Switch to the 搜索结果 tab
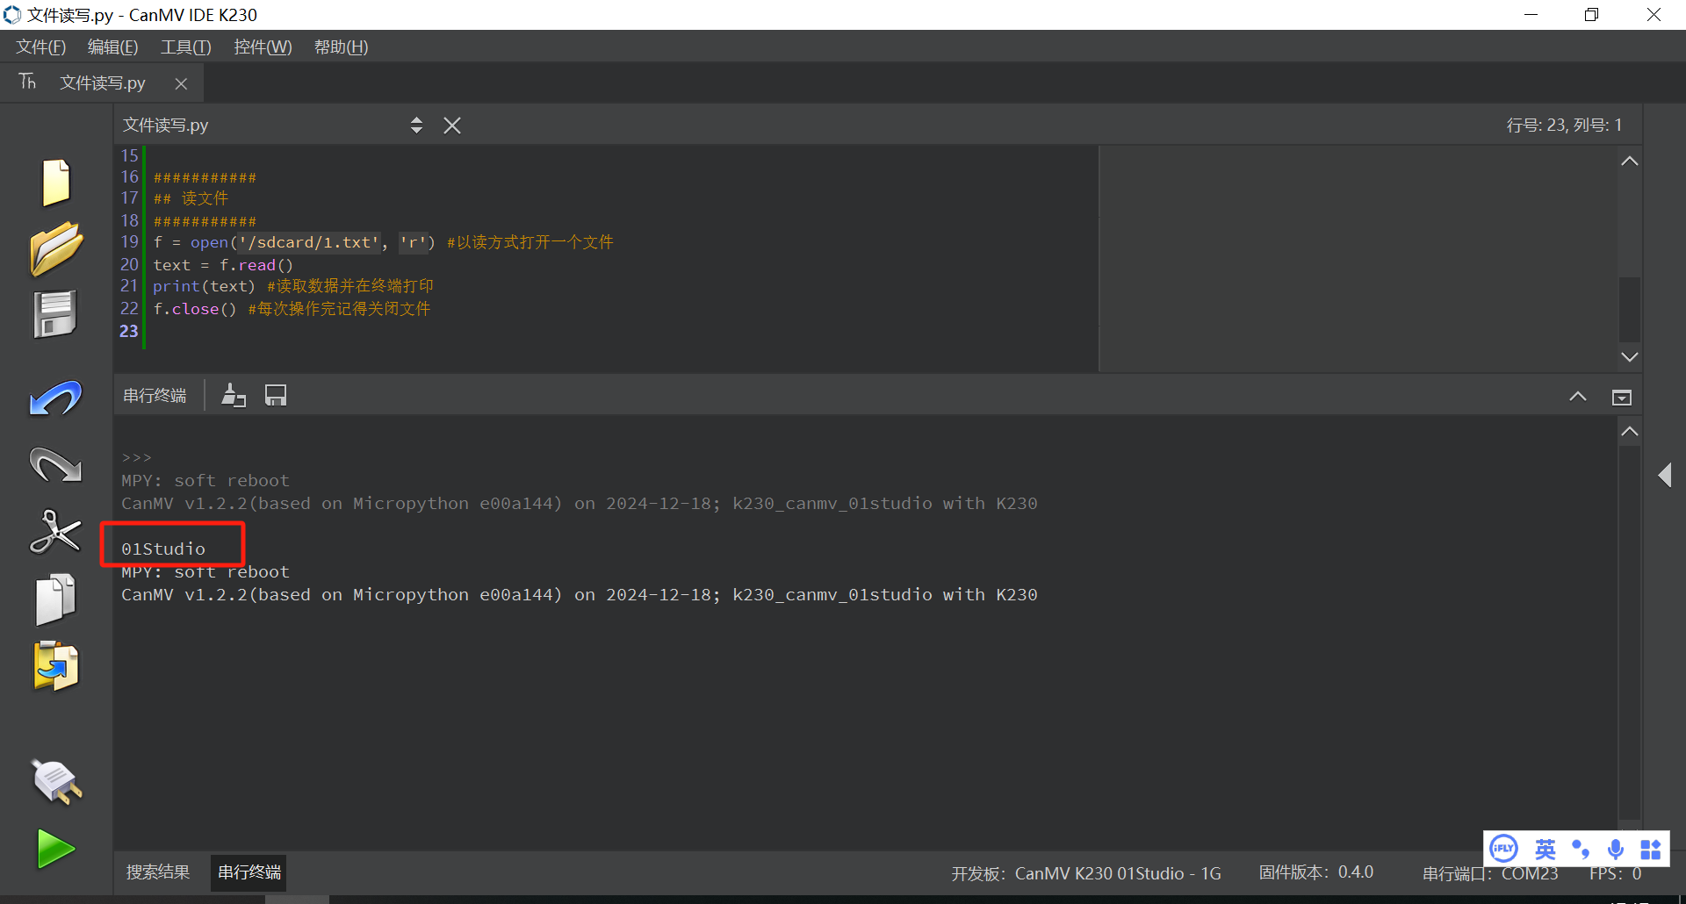 158,872
